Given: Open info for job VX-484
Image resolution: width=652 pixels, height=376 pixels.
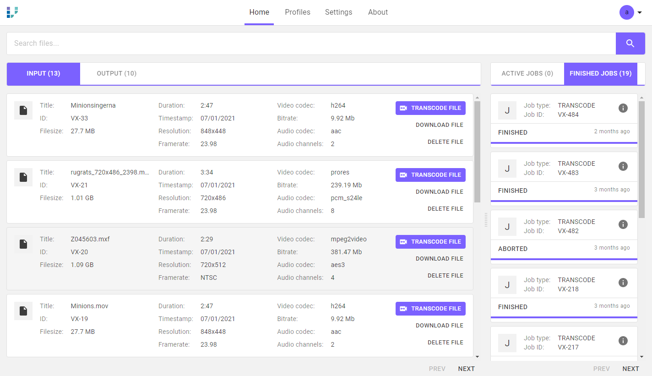Looking at the screenshot, I should click(x=623, y=108).
